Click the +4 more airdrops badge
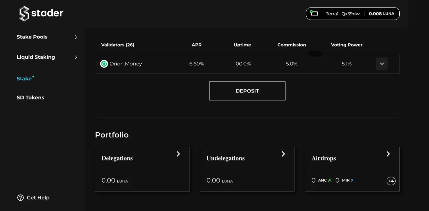This screenshot has height=211, width=429. click(391, 181)
